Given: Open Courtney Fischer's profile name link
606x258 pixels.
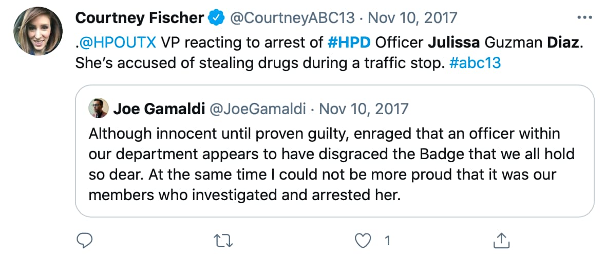Looking at the screenshot, I should click(x=139, y=18).
